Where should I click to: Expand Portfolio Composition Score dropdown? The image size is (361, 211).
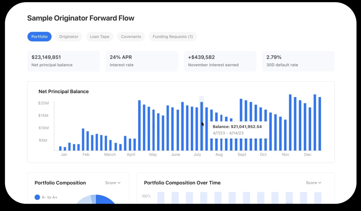coord(113,183)
